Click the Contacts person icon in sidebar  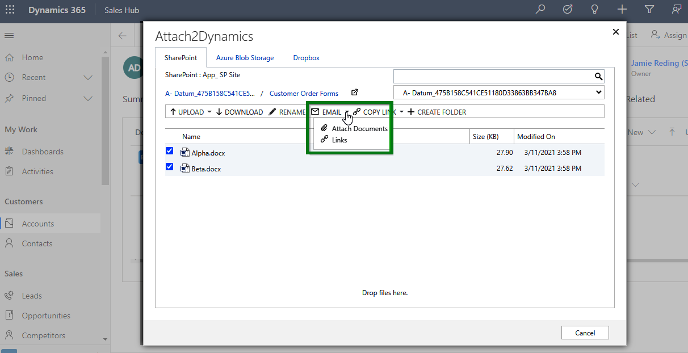click(9, 243)
